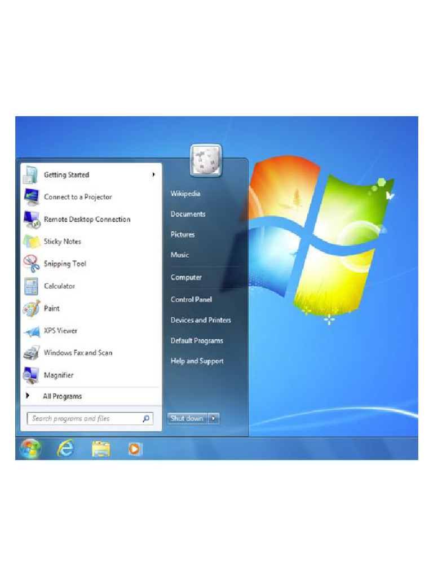Image resolution: width=433 pixels, height=578 pixels.
Task: Open Devices and Printers
Action: coord(201,320)
